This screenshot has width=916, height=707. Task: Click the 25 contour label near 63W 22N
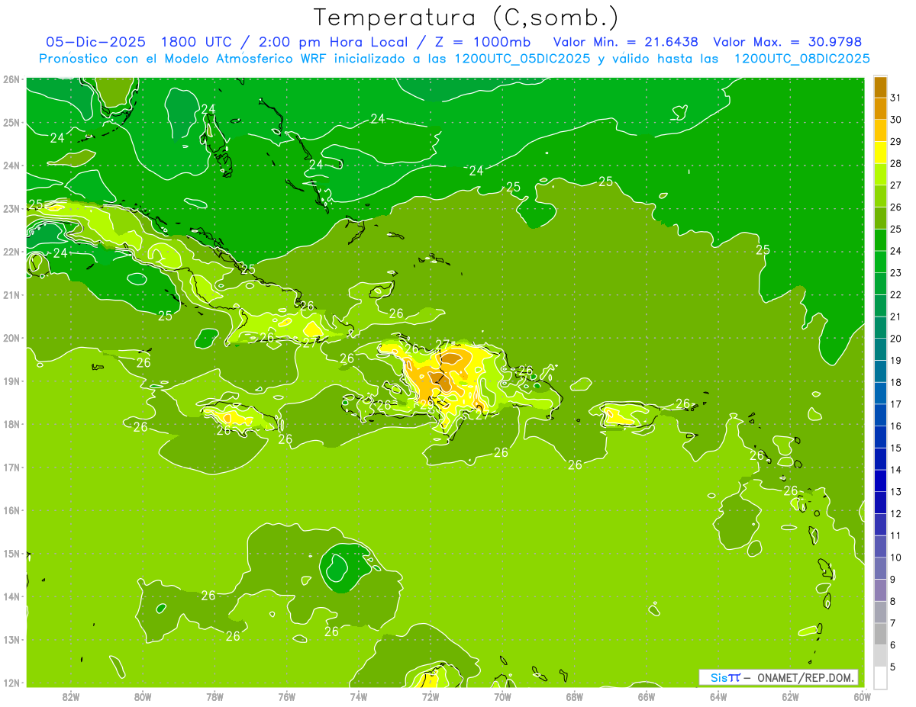click(x=763, y=249)
